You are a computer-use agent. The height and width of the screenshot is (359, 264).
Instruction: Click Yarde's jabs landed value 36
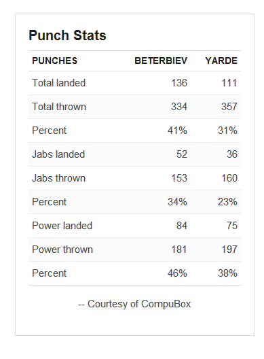click(x=232, y=154)
